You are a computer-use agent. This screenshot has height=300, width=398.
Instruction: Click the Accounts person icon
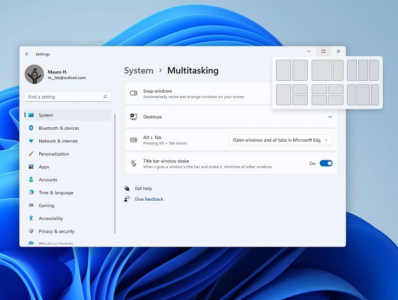point(31,179)
